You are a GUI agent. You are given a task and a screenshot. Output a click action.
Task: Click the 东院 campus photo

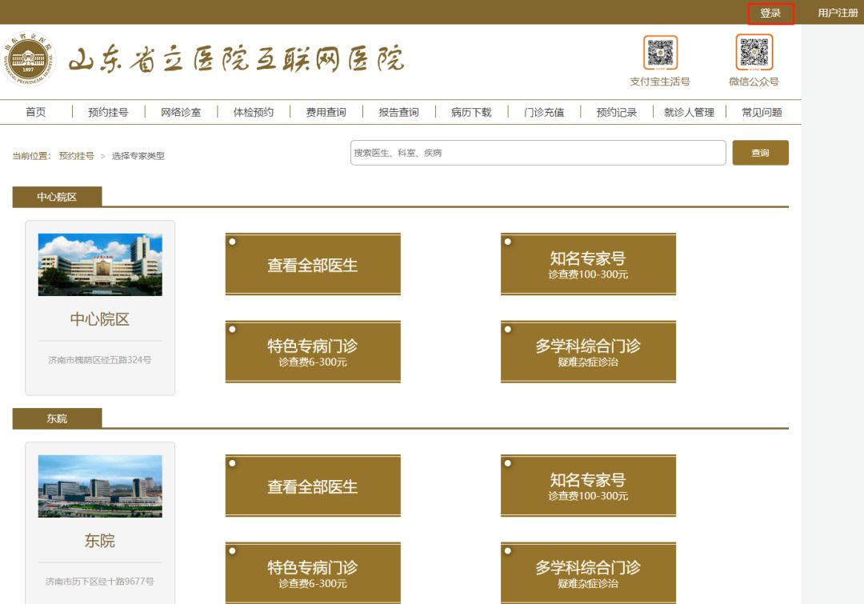[100, 486]
